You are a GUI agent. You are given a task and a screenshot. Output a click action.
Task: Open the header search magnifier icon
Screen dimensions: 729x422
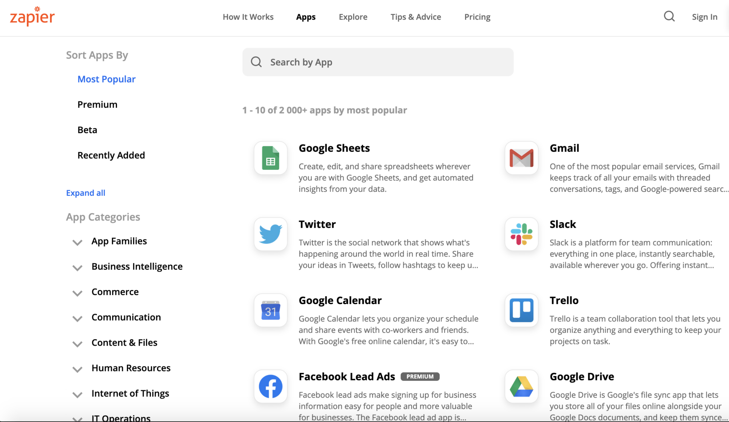tap(669, 16)
